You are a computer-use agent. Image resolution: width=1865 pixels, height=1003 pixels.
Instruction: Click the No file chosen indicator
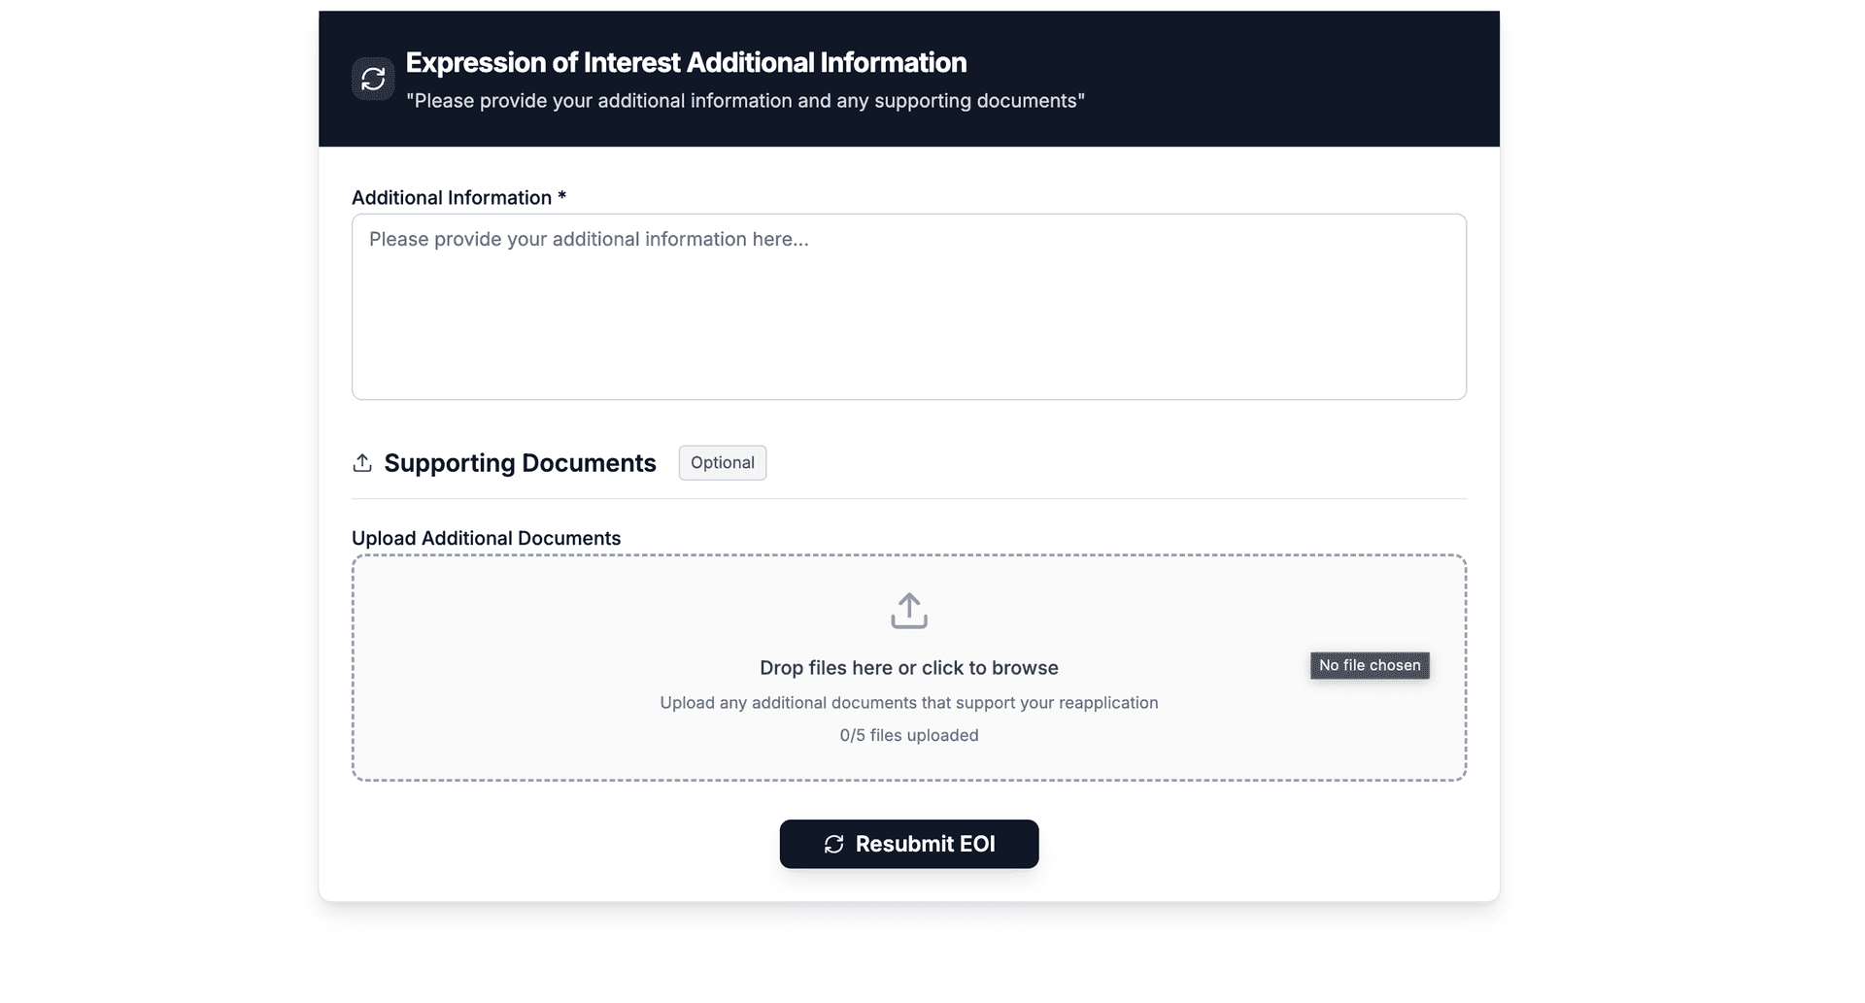(1369, 665)
